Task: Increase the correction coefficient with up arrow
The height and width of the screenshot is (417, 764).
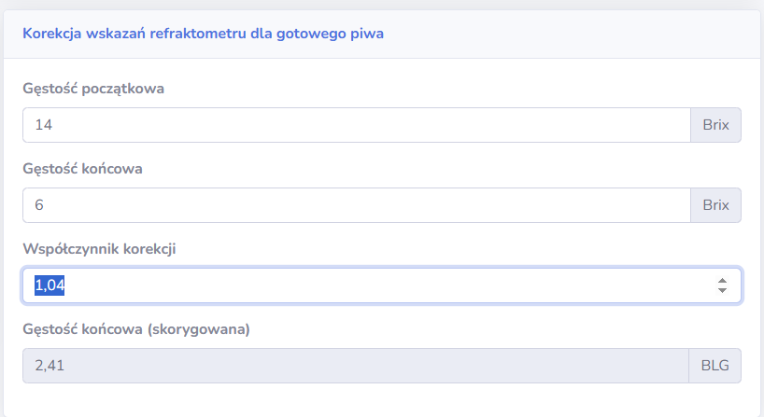Action: [x=722, y=281]
